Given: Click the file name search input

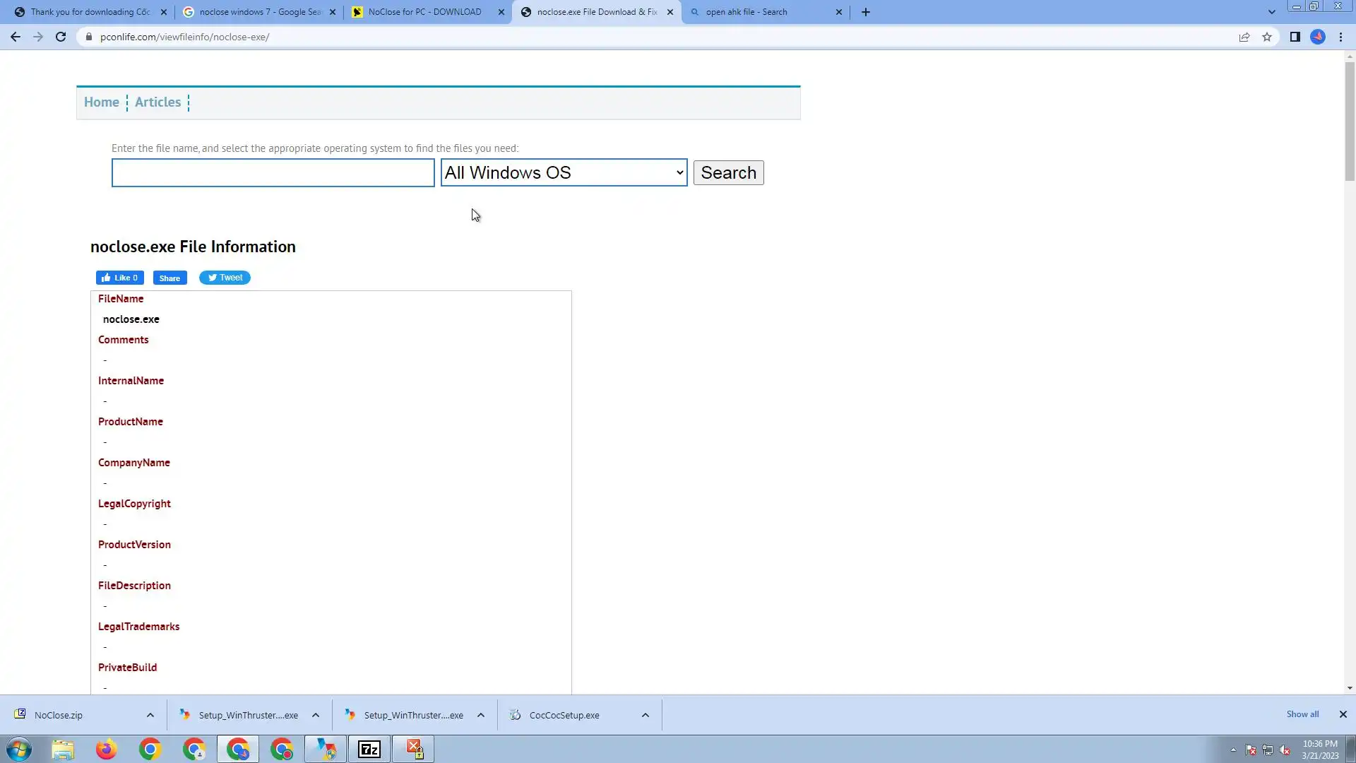Looking at the screenshot, I should 273,173.
